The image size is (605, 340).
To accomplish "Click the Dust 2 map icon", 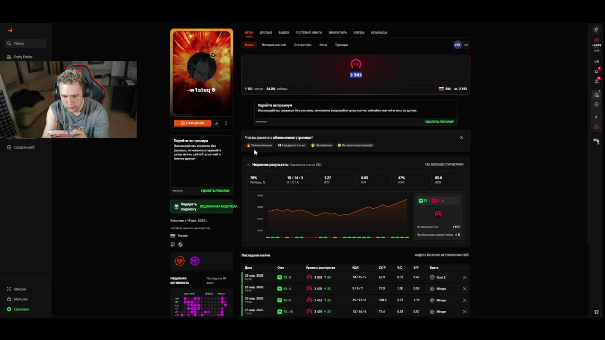I will [432, 277].
